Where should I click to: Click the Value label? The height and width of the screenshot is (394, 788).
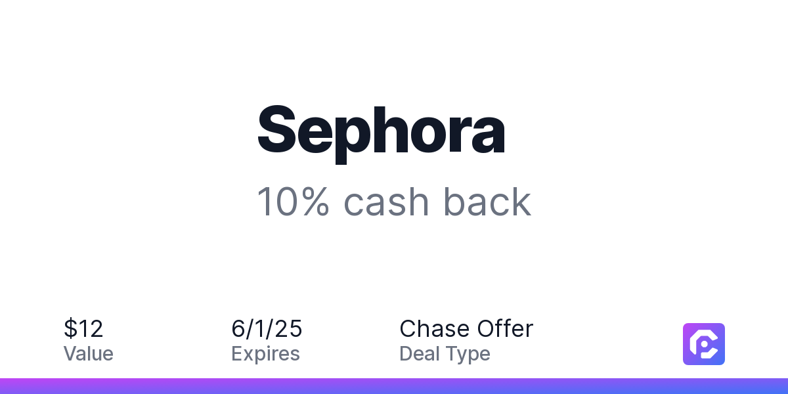coord(89,354)
